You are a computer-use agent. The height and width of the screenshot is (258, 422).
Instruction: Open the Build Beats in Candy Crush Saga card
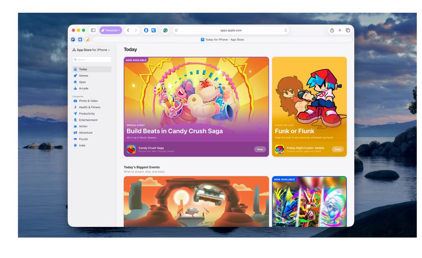click(196, 107)
